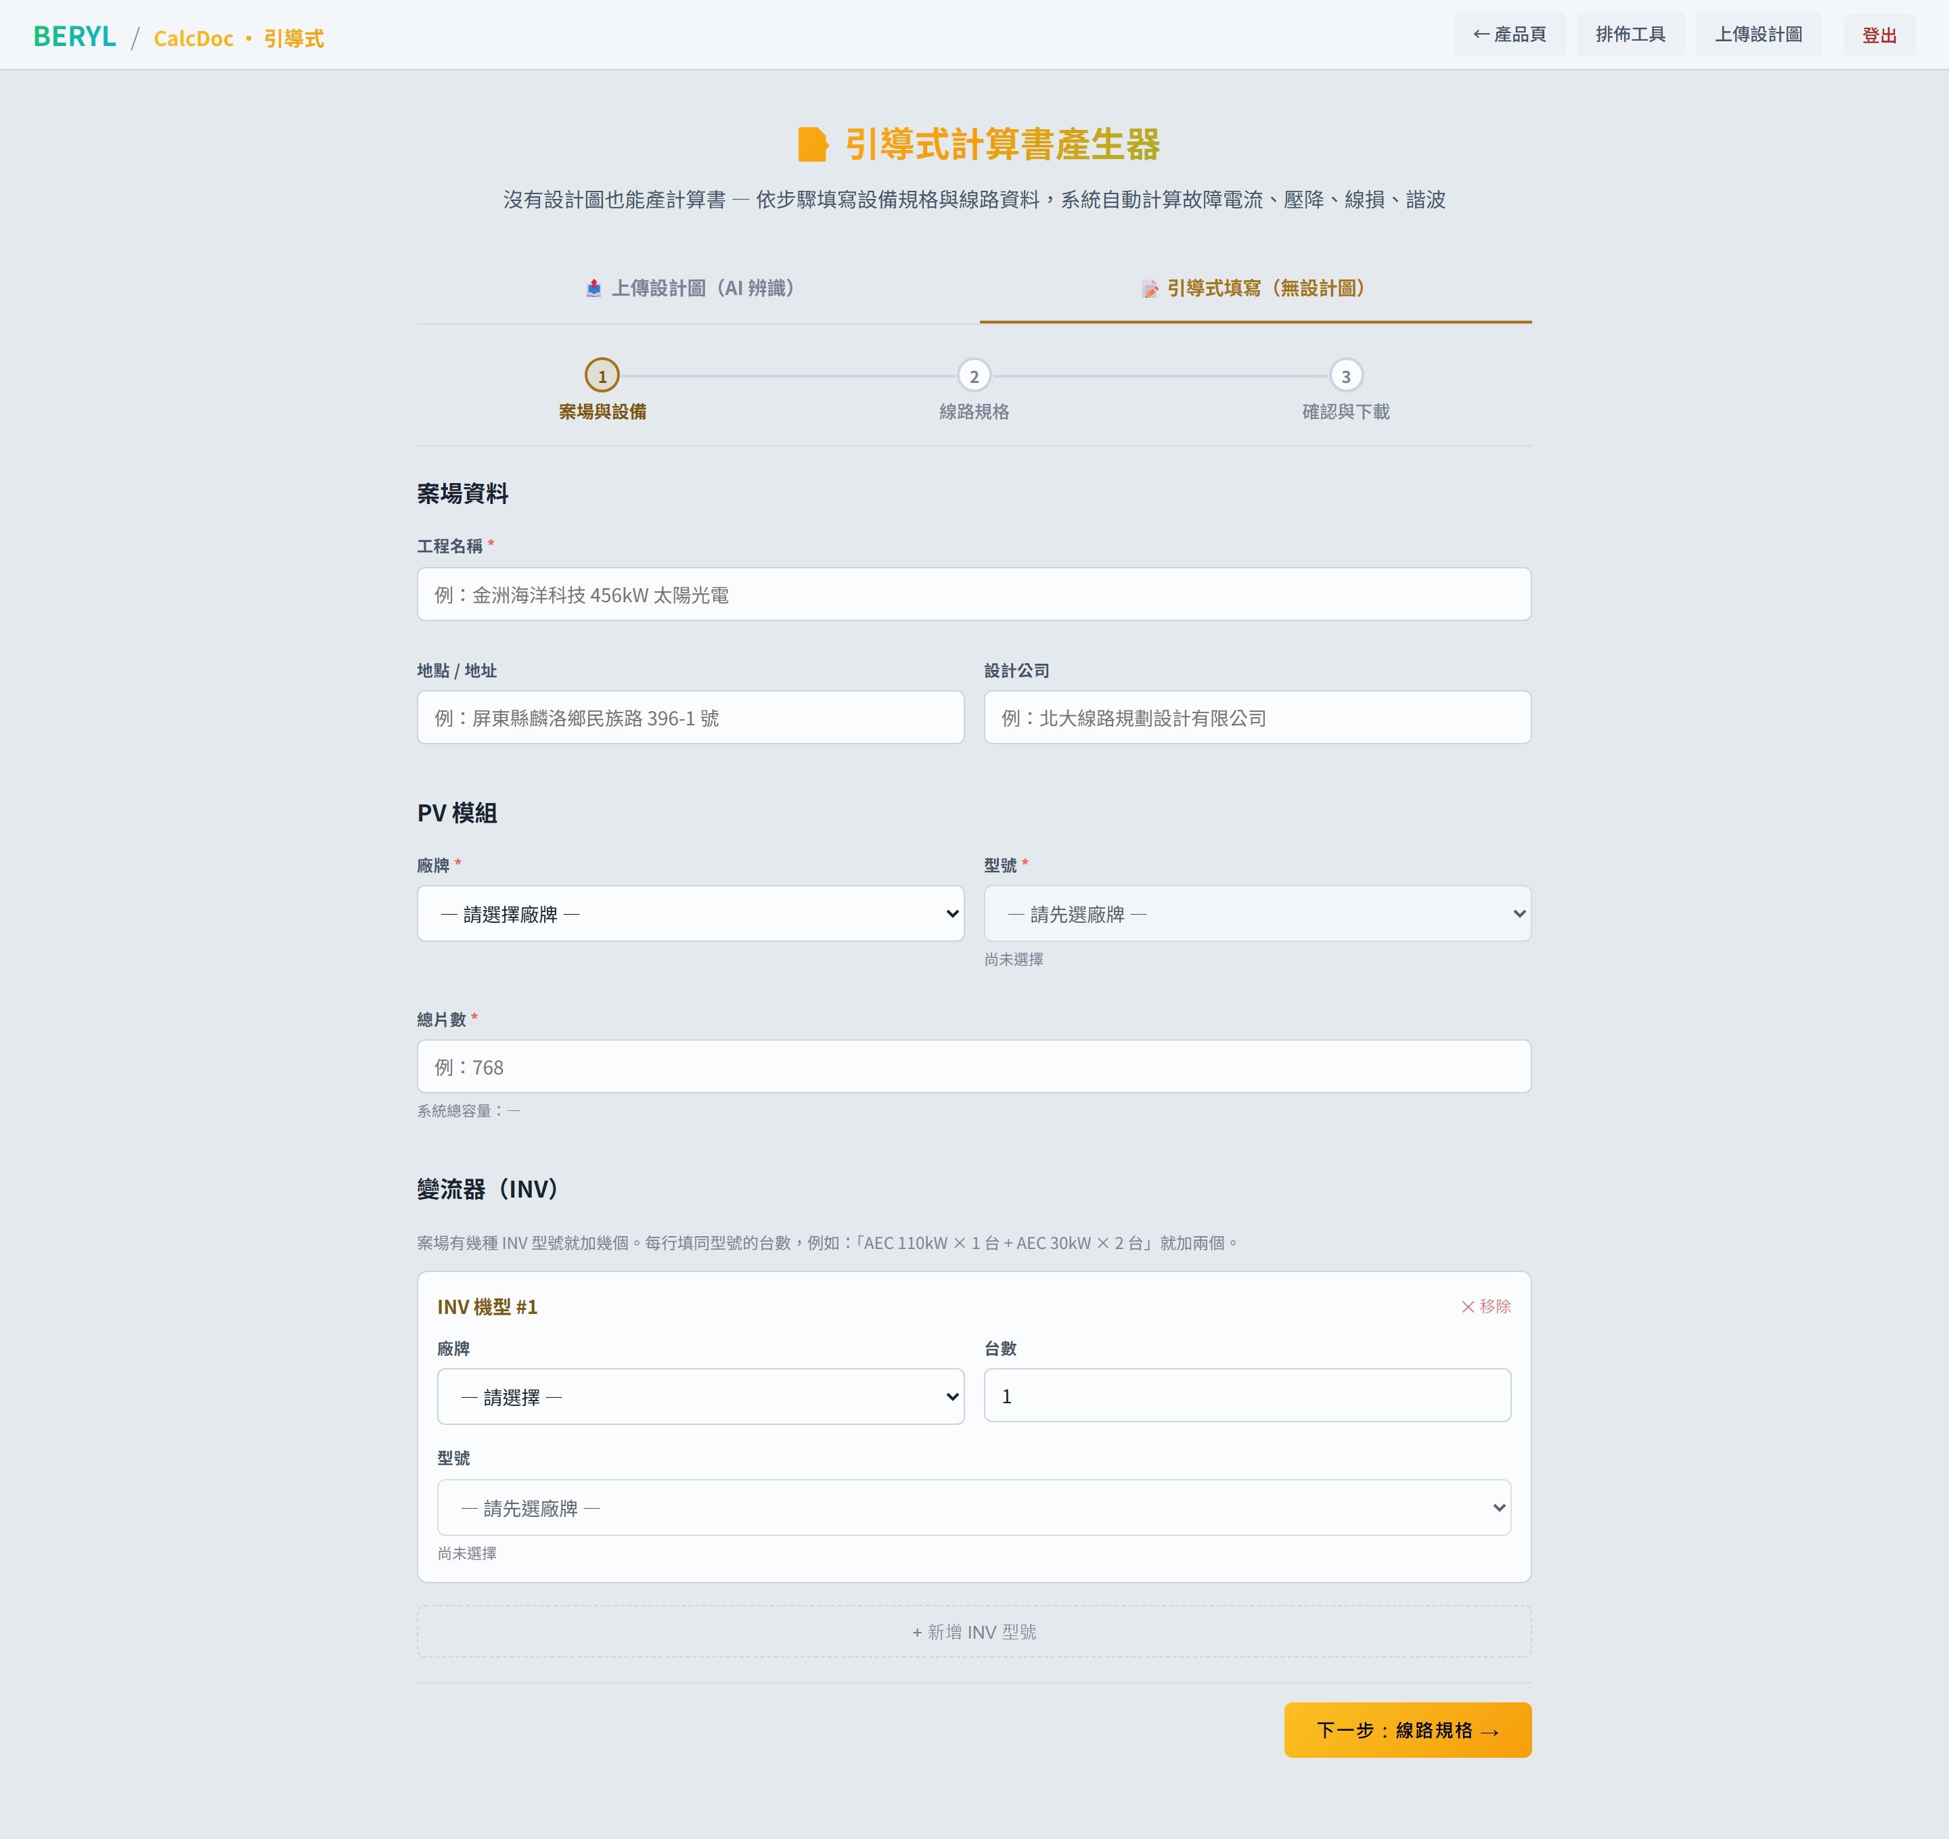Click the document icon beside the 引導式計算書產生器 title
1949x1839 pixels.
pos(813,144)
